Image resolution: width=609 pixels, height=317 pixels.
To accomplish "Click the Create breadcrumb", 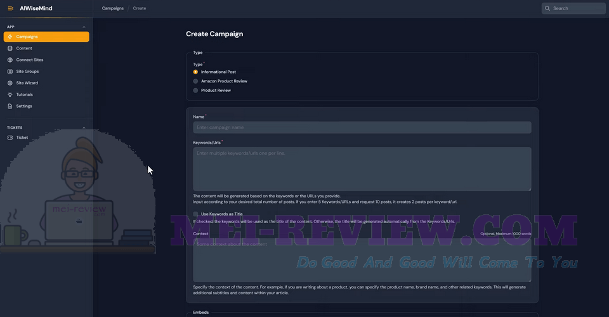I will [x=140, y=8].
